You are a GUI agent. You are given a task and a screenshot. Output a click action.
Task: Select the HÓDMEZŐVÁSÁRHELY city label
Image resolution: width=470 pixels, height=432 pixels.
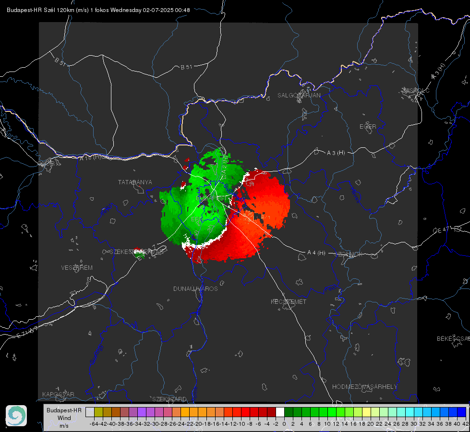coord(364,387)
